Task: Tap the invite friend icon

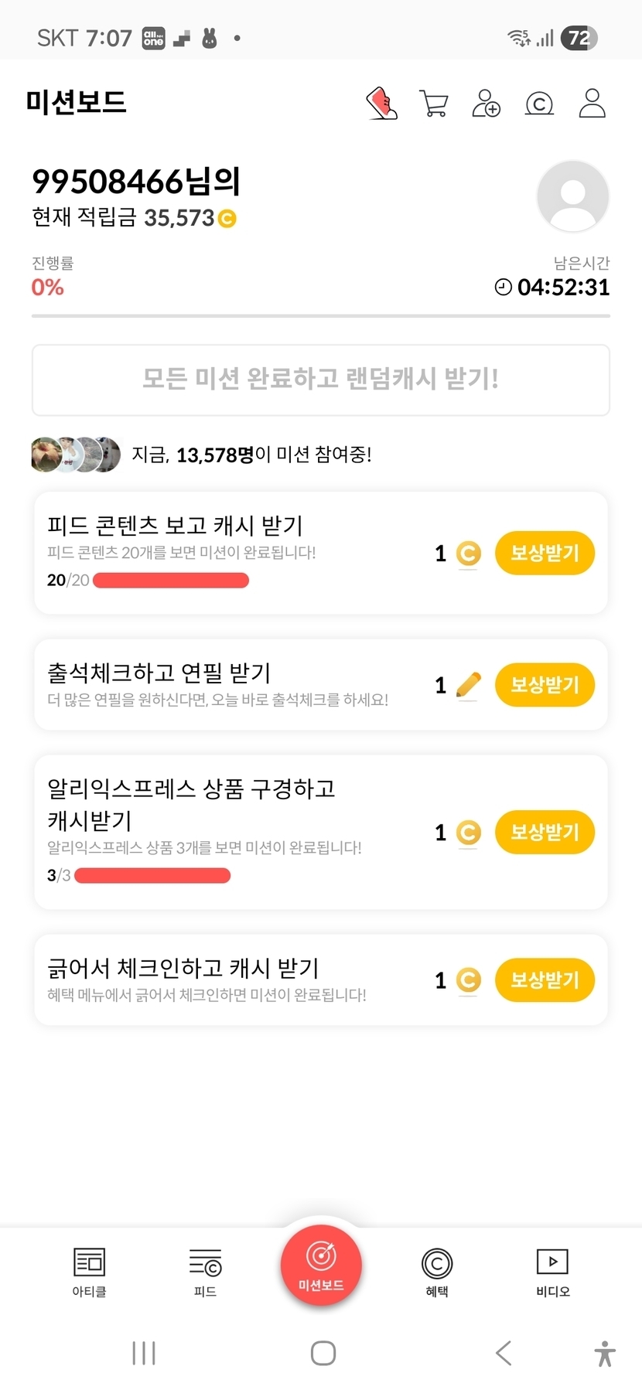Action: (486, 103)
